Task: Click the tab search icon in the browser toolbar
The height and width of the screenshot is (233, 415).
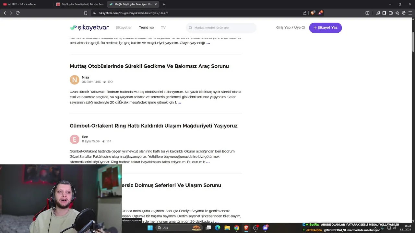Action: (x=367, y=13)
